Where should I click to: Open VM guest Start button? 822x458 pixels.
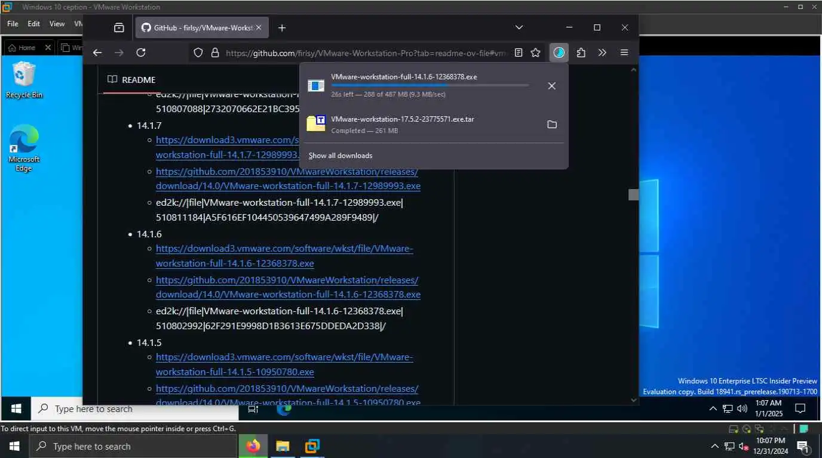(x=16, y=409)
